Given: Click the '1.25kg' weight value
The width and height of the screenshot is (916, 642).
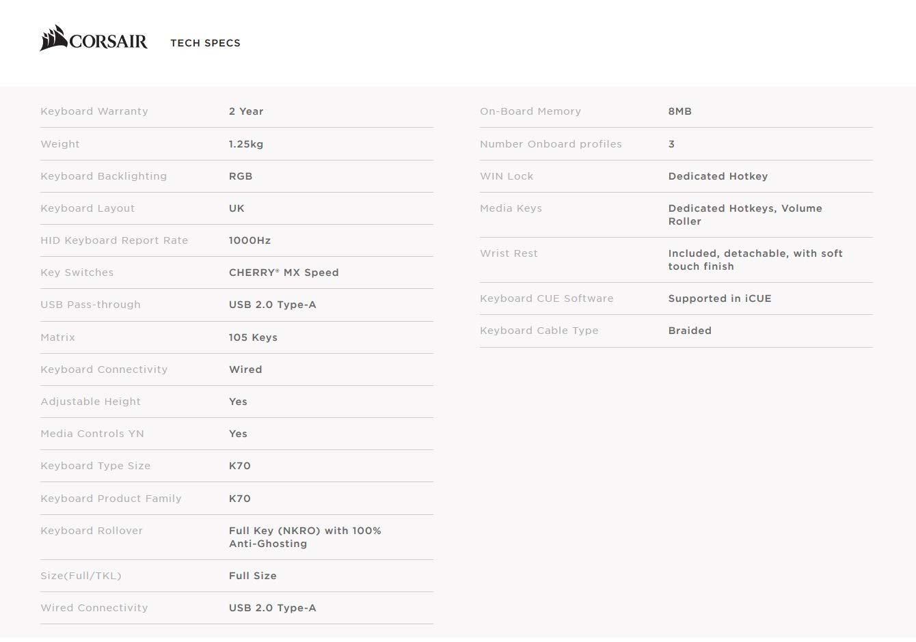Looking at the screenshot, I should (x=246, y=144).
